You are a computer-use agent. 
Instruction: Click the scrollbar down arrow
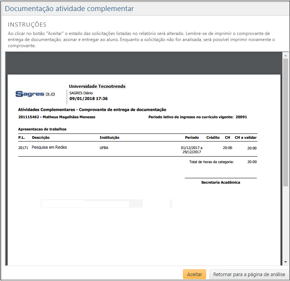tap(285, 262)
